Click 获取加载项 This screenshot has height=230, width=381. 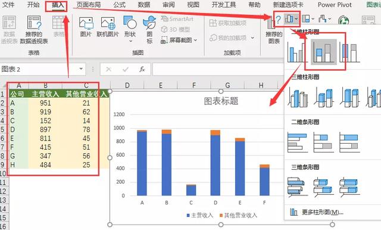click(x=228, y=23)
